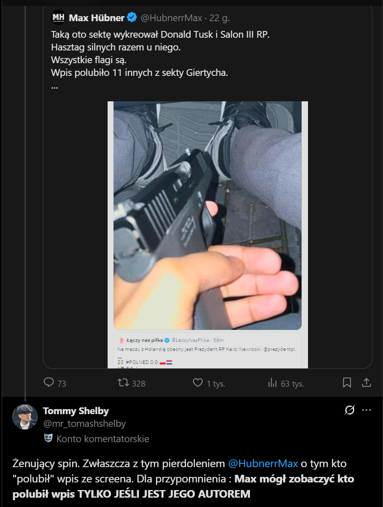Viewport: 383px width, 507px height.
Task: Click the 22 g. timestamp
Action: coord(219,18)
